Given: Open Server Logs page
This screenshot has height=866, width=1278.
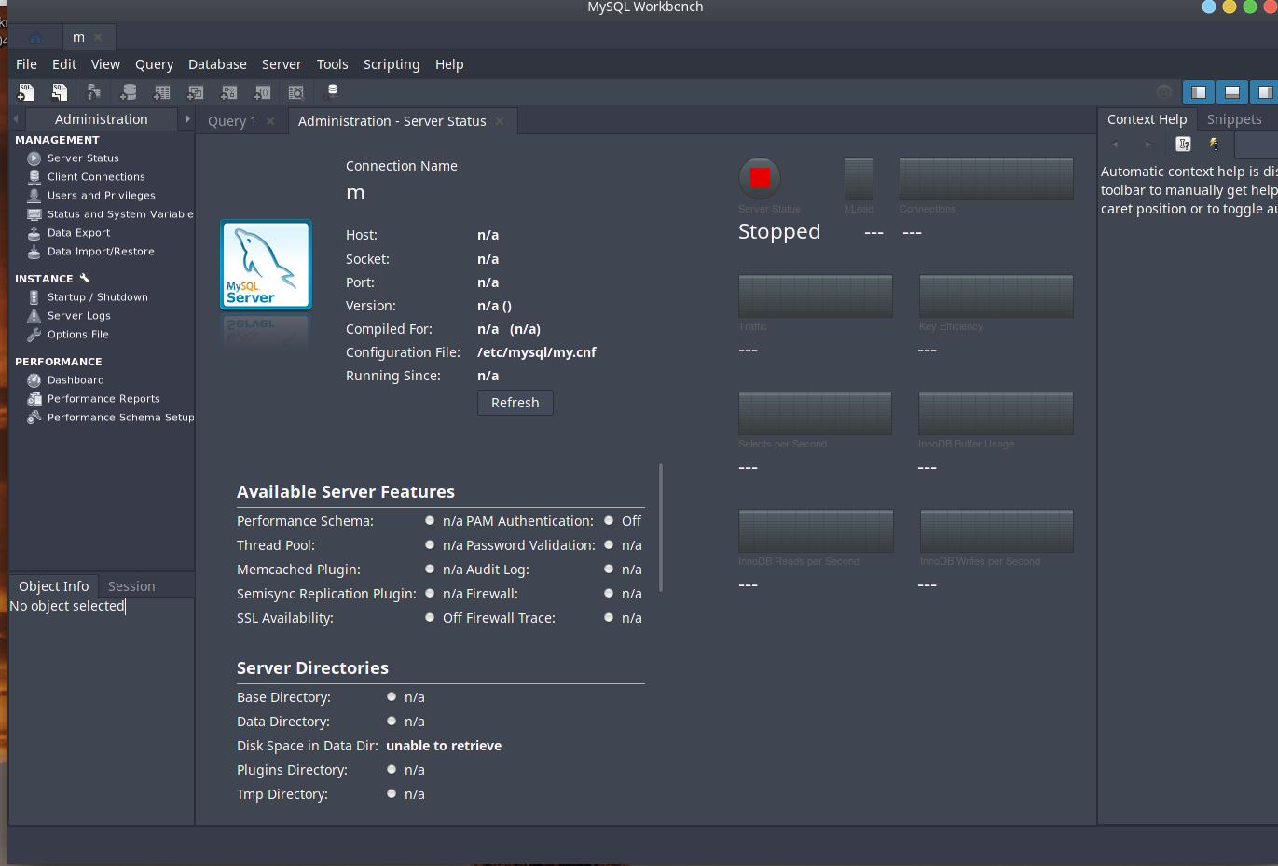Looking at the screenshot, I should 78,316.
